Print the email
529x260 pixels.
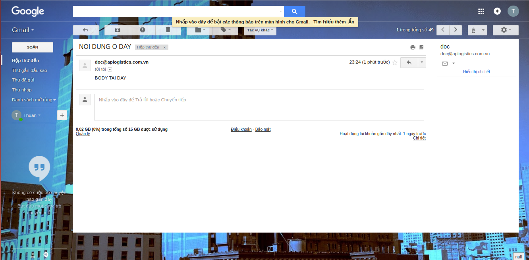click(x=413, y=47)
